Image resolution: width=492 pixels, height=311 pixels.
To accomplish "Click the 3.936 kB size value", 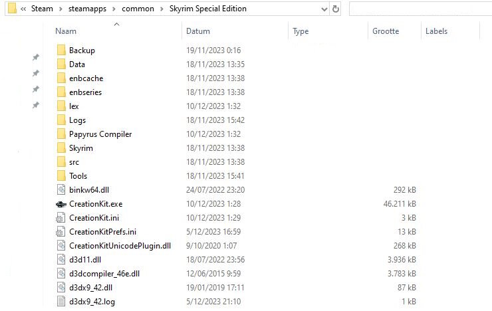I will coord(402,260).
